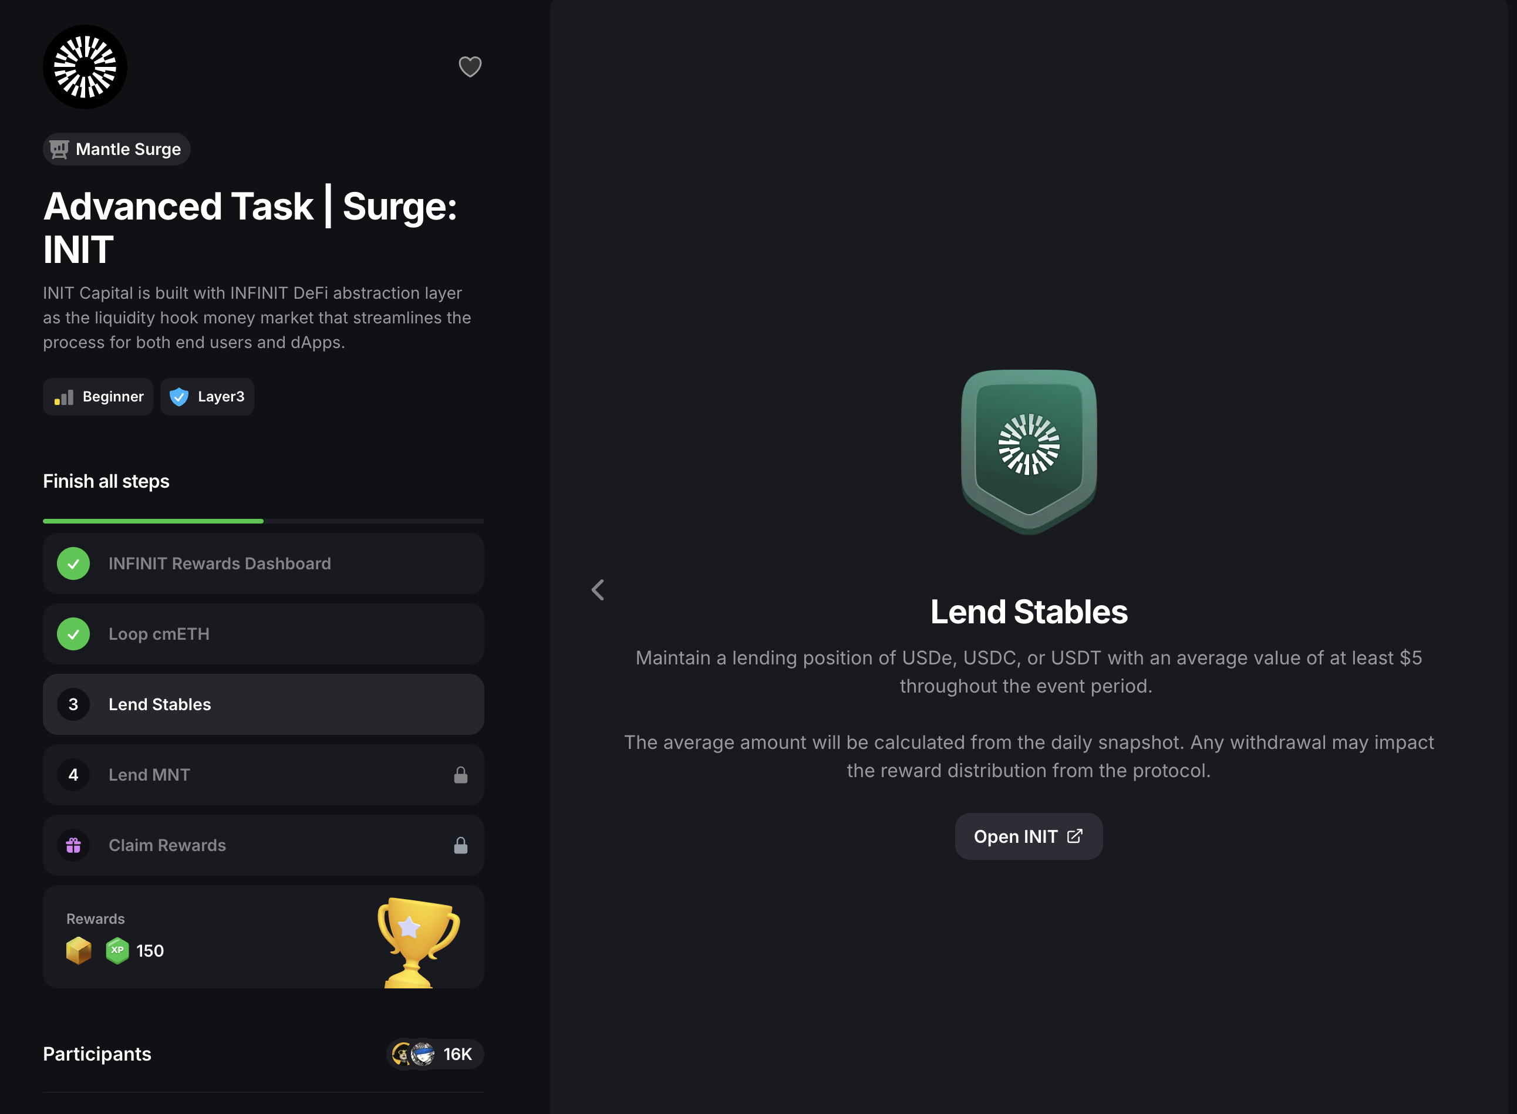Viewport: 1517px width, 1114px height.
Task: Click the participant avatars 16K pill
Action: [x=434, y=1054]
